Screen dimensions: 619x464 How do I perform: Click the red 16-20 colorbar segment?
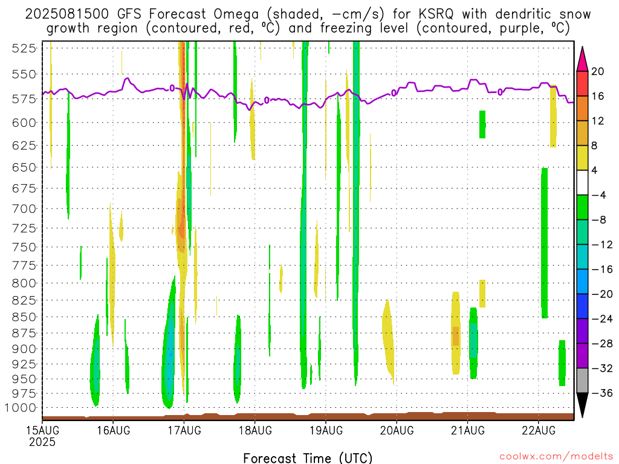click(582, 83)
